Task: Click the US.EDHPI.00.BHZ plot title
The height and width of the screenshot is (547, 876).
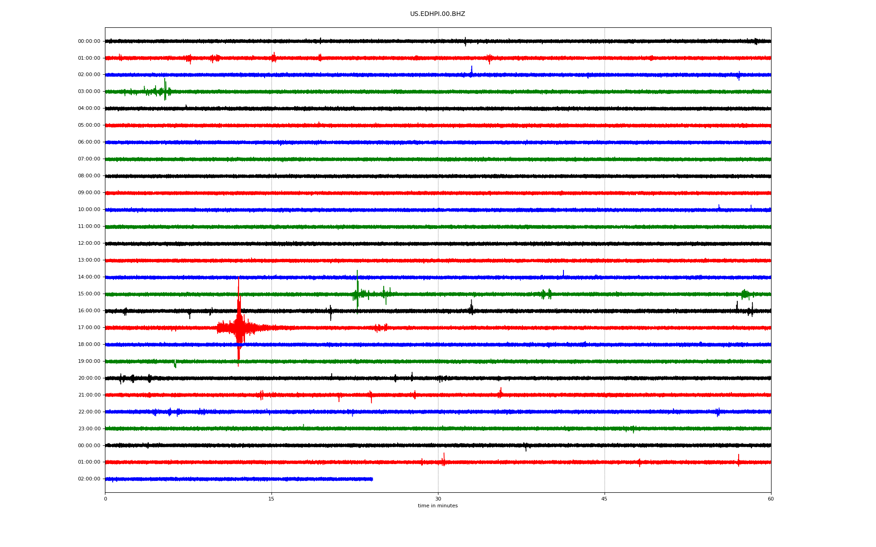Action: (x=437, y=14)
